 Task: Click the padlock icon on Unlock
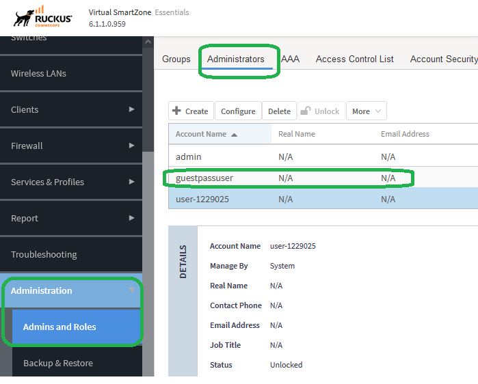click(x=305, y=111)
